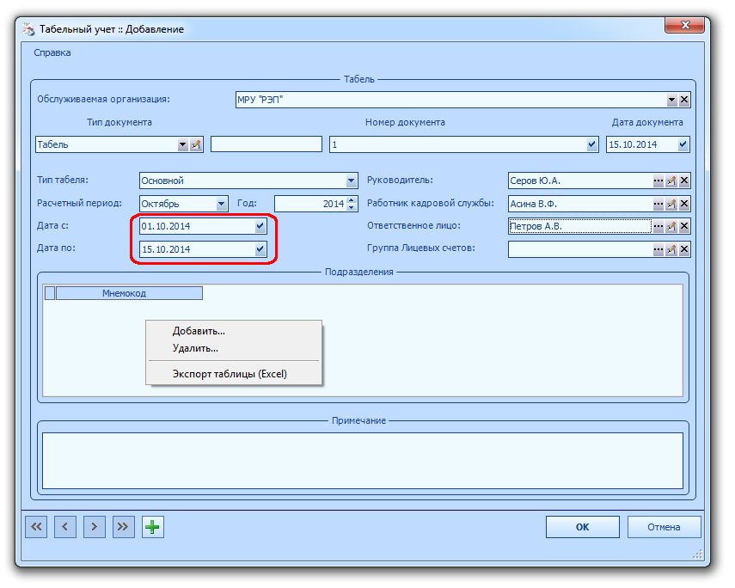Click the Мнемокод column header

[x=129, y=293]
